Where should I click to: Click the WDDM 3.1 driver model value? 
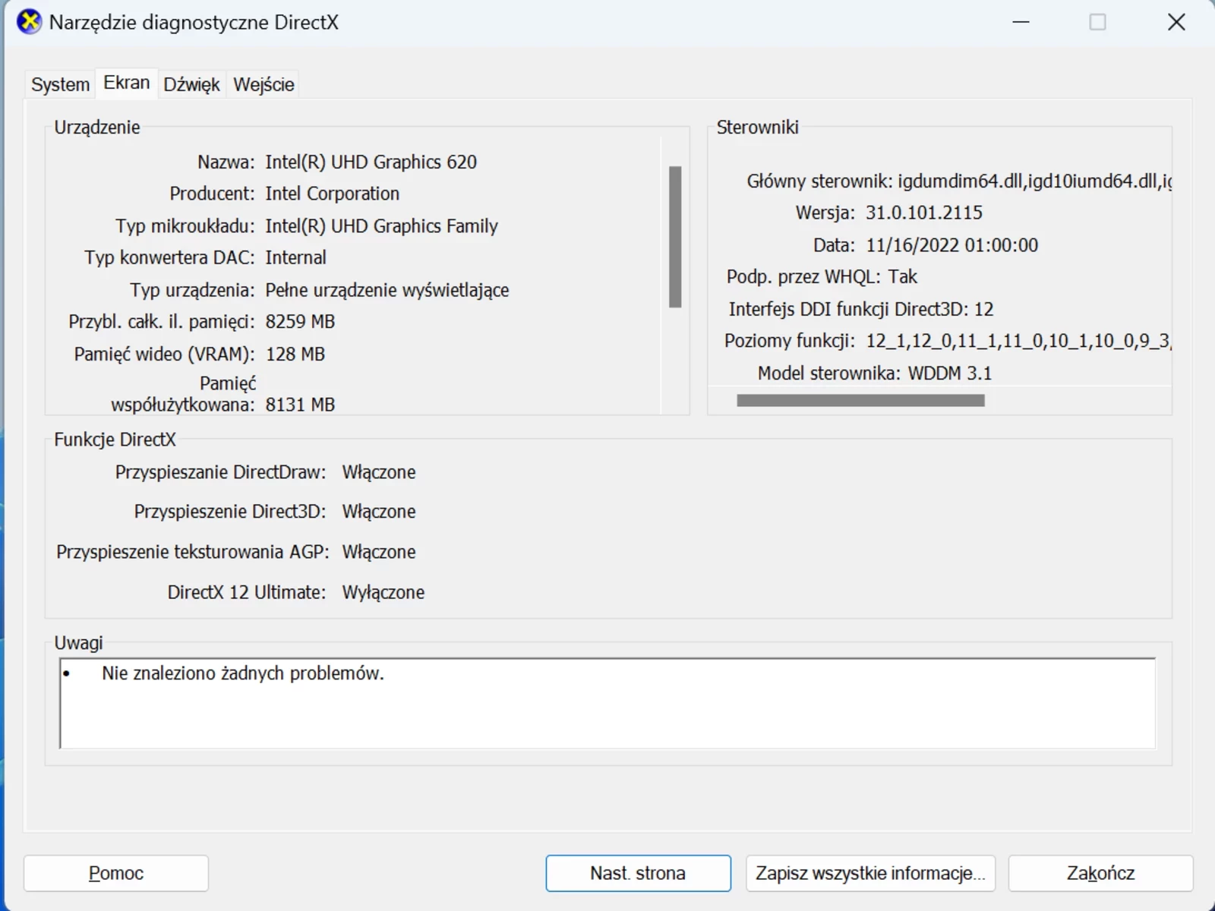[x=950, y=373]
